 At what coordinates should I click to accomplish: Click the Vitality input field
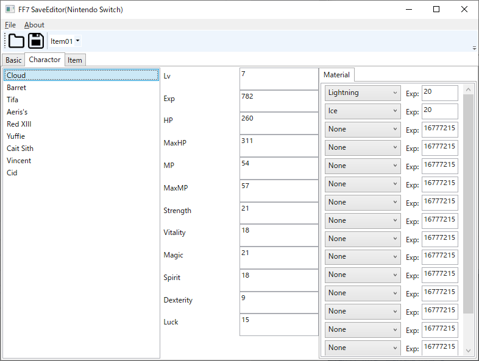click(x=279, y=236)
